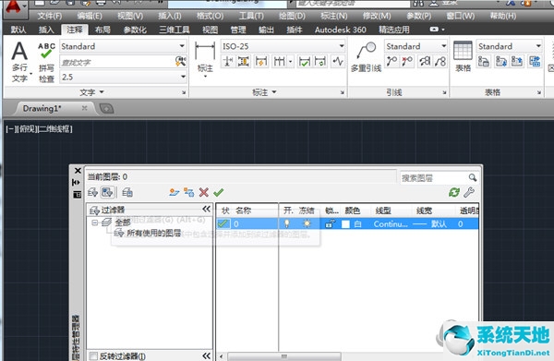Click the add leader icon
This screenshot has width=554, height=361.
[391, 62]
